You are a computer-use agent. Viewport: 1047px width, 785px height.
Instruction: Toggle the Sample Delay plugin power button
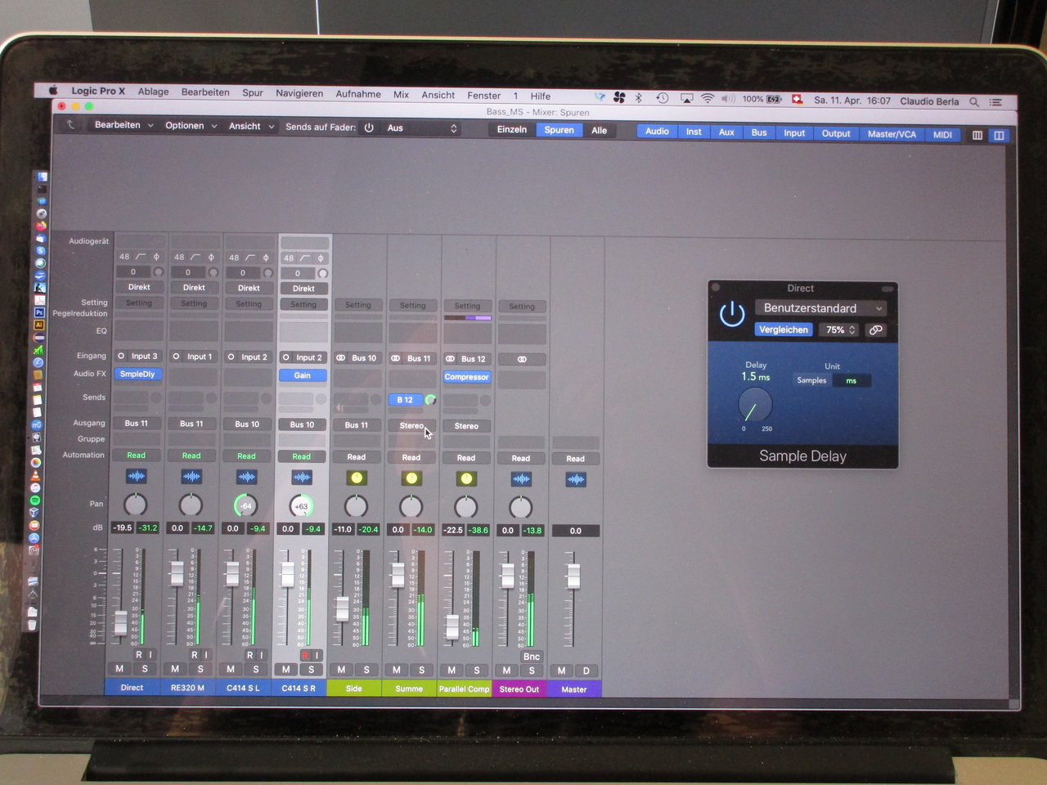(731, 314)
